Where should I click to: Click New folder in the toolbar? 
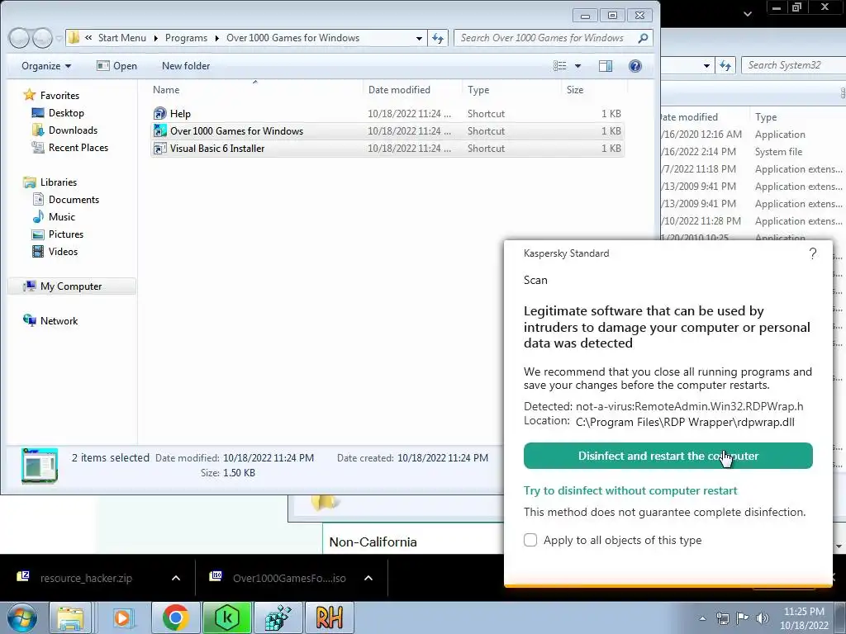pyautogui.click(x=186, y=66)
